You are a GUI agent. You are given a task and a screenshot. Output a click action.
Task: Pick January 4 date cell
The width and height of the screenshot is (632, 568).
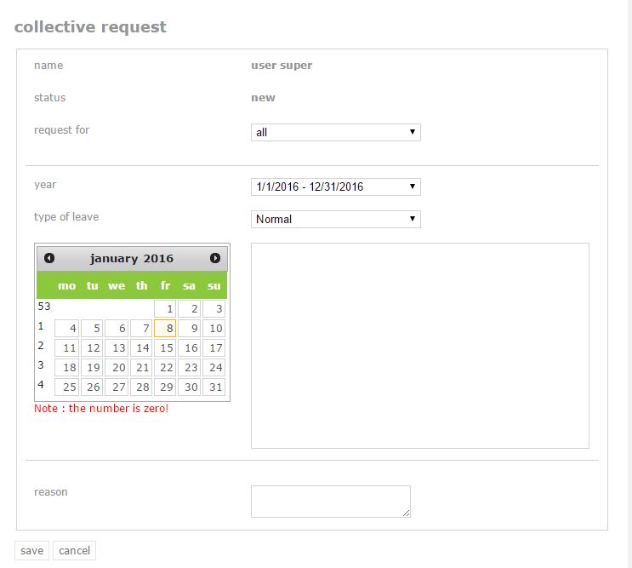tap(66, 329)
